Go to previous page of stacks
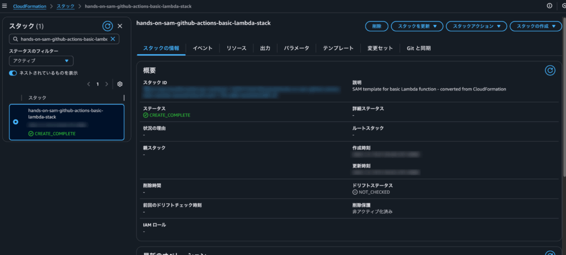 88,84
